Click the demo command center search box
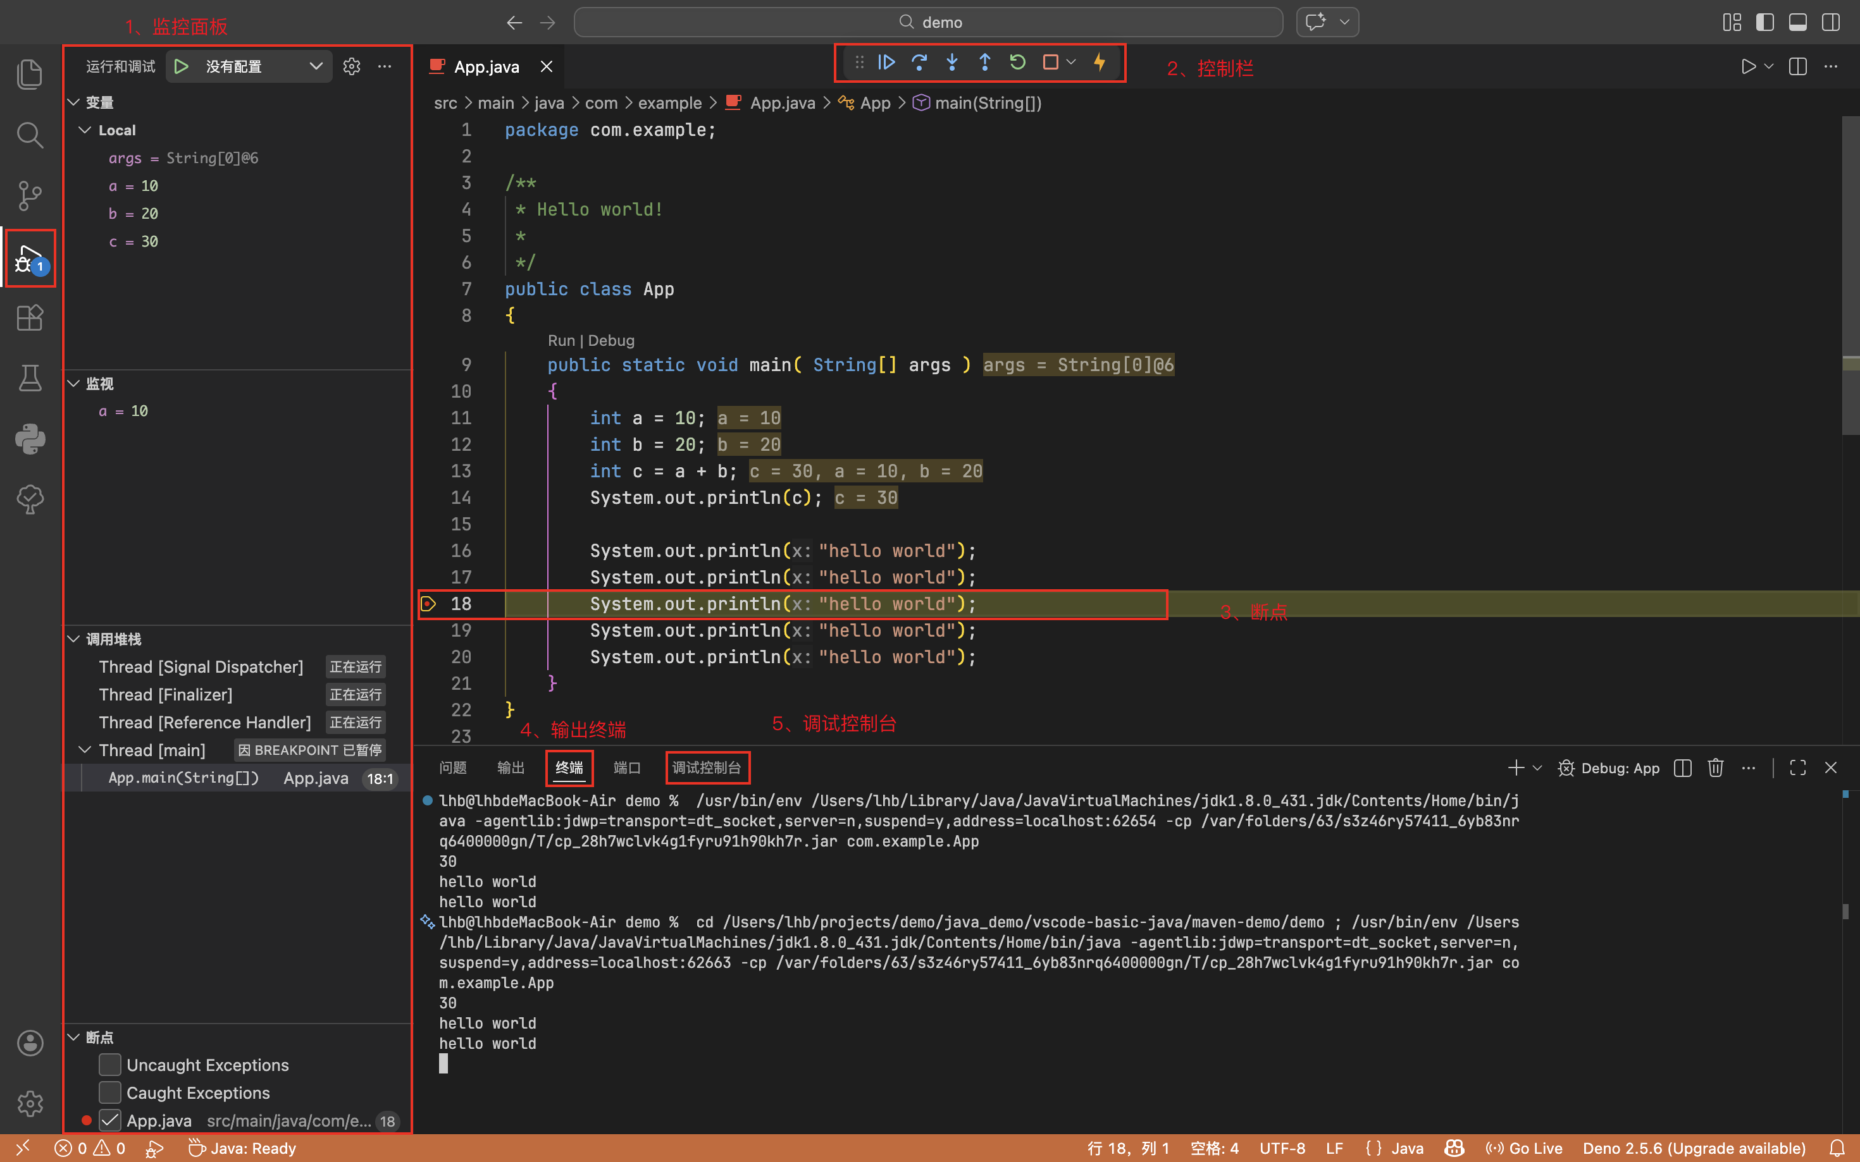 (928, 22)
